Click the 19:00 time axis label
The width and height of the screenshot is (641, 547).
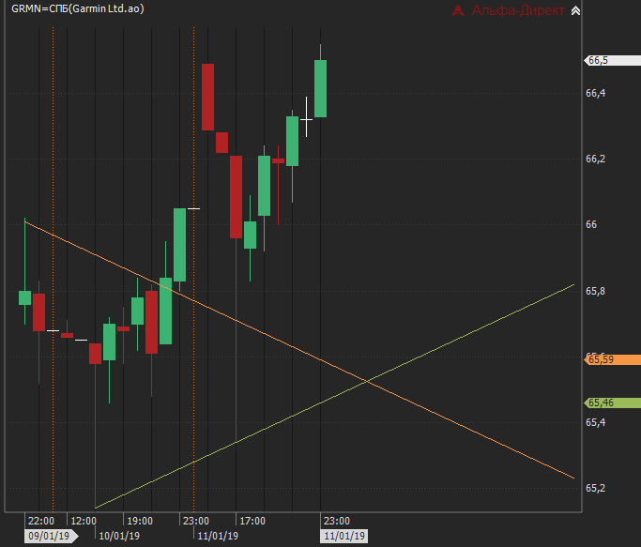coord(139,521)
